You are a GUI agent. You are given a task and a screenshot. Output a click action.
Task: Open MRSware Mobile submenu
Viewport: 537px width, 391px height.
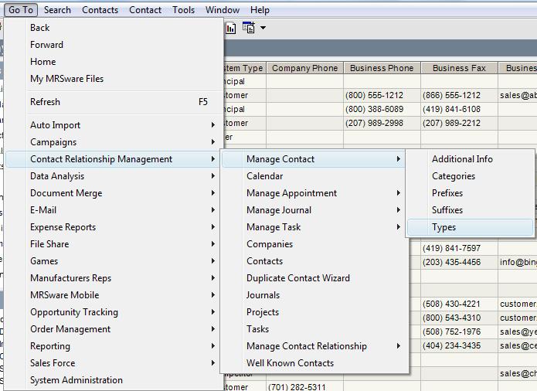pos(114,295)
